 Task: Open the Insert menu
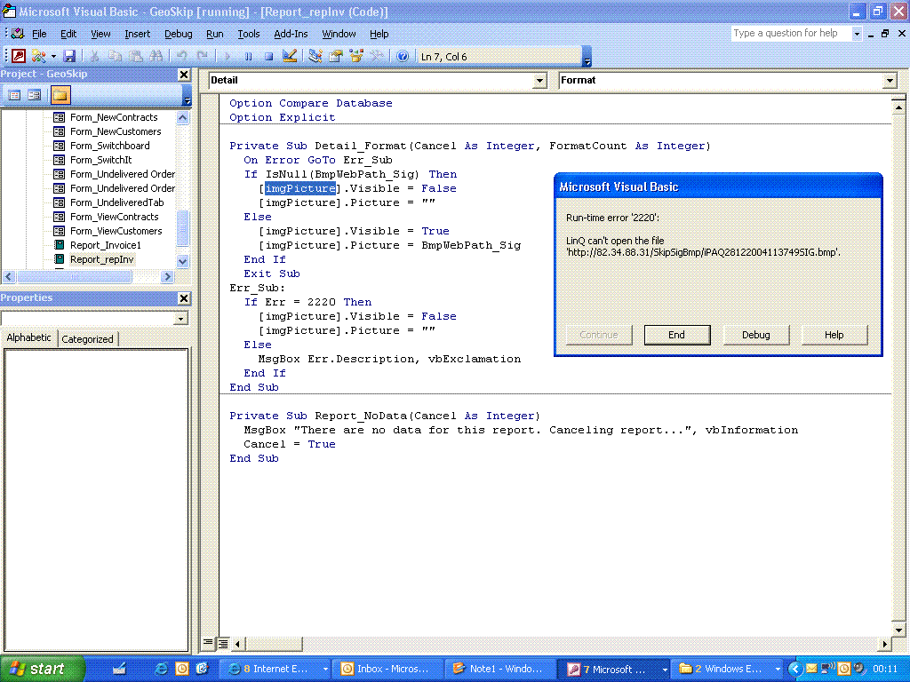(137, 34)
